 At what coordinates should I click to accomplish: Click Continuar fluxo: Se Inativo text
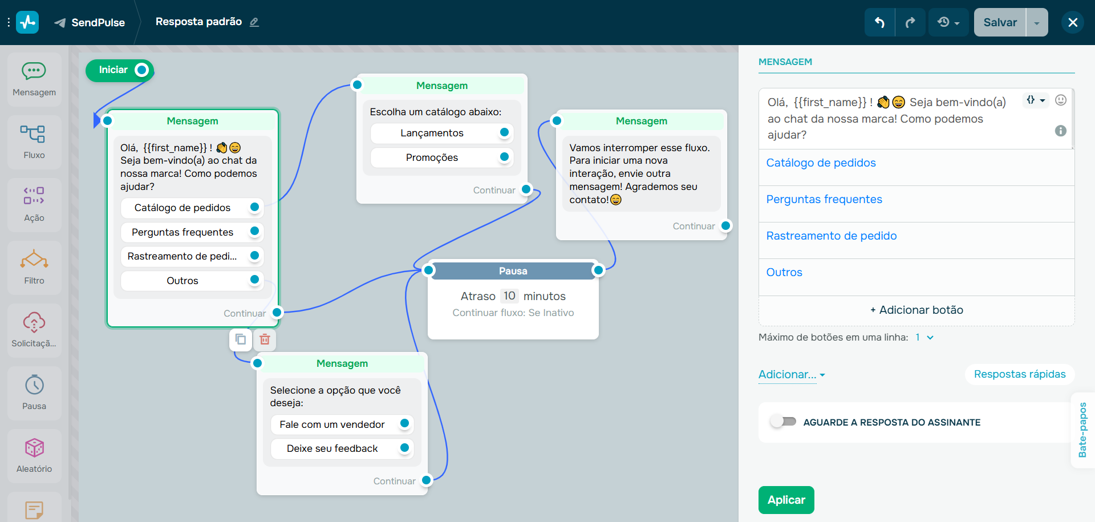[513, 313]
